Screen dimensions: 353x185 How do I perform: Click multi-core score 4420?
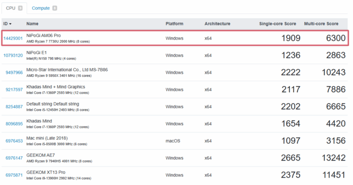point(336,123)
